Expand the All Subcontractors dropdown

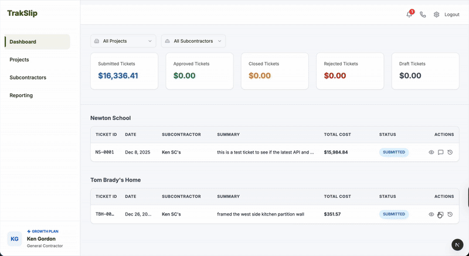tap(193, 41)
